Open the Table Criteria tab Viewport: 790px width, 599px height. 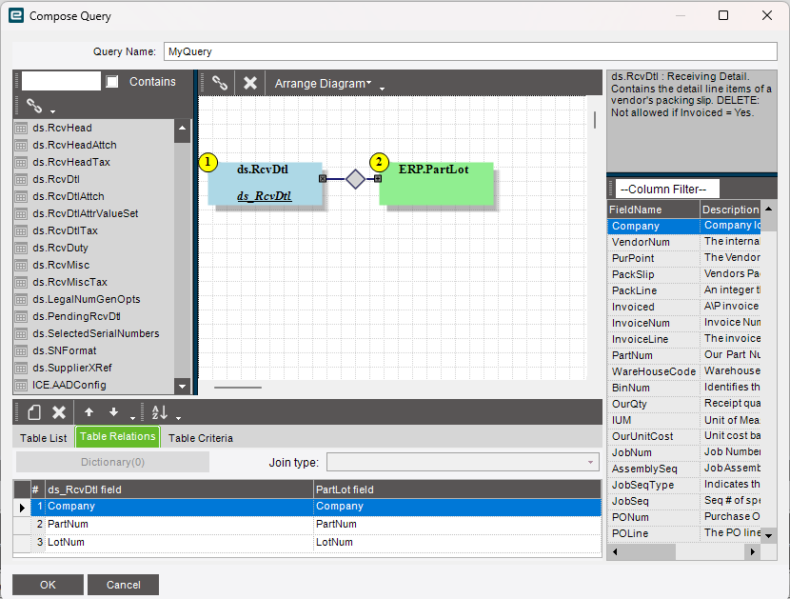201,438
